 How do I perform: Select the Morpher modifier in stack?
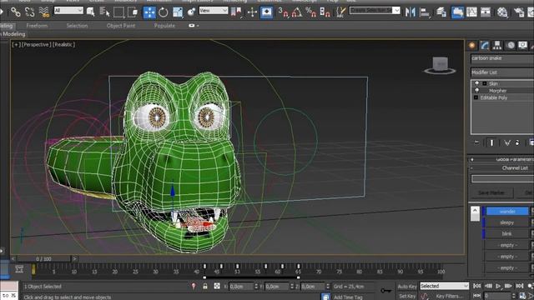click(x=497, y=91)
